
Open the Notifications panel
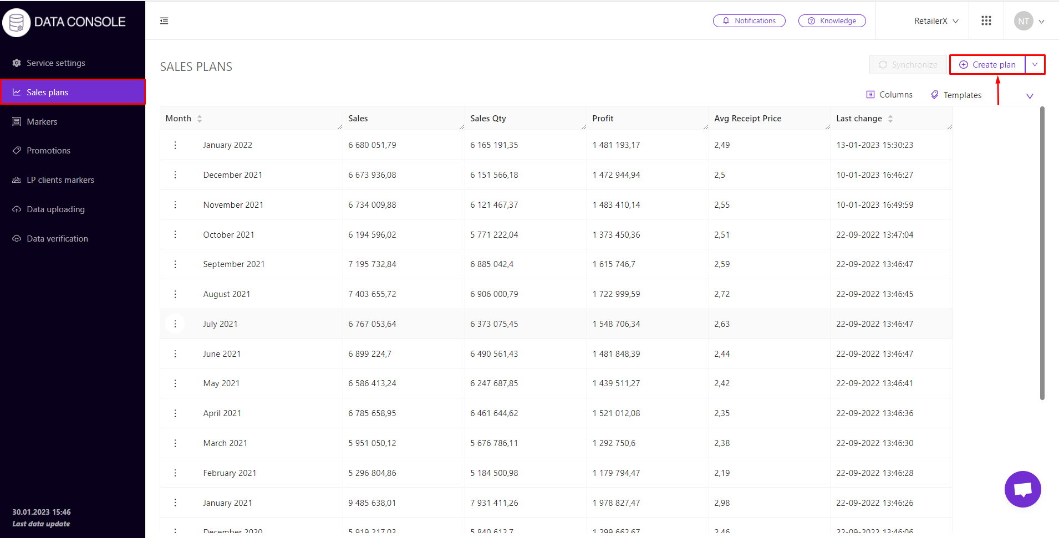pyautogui.click(x=749, y=21)
